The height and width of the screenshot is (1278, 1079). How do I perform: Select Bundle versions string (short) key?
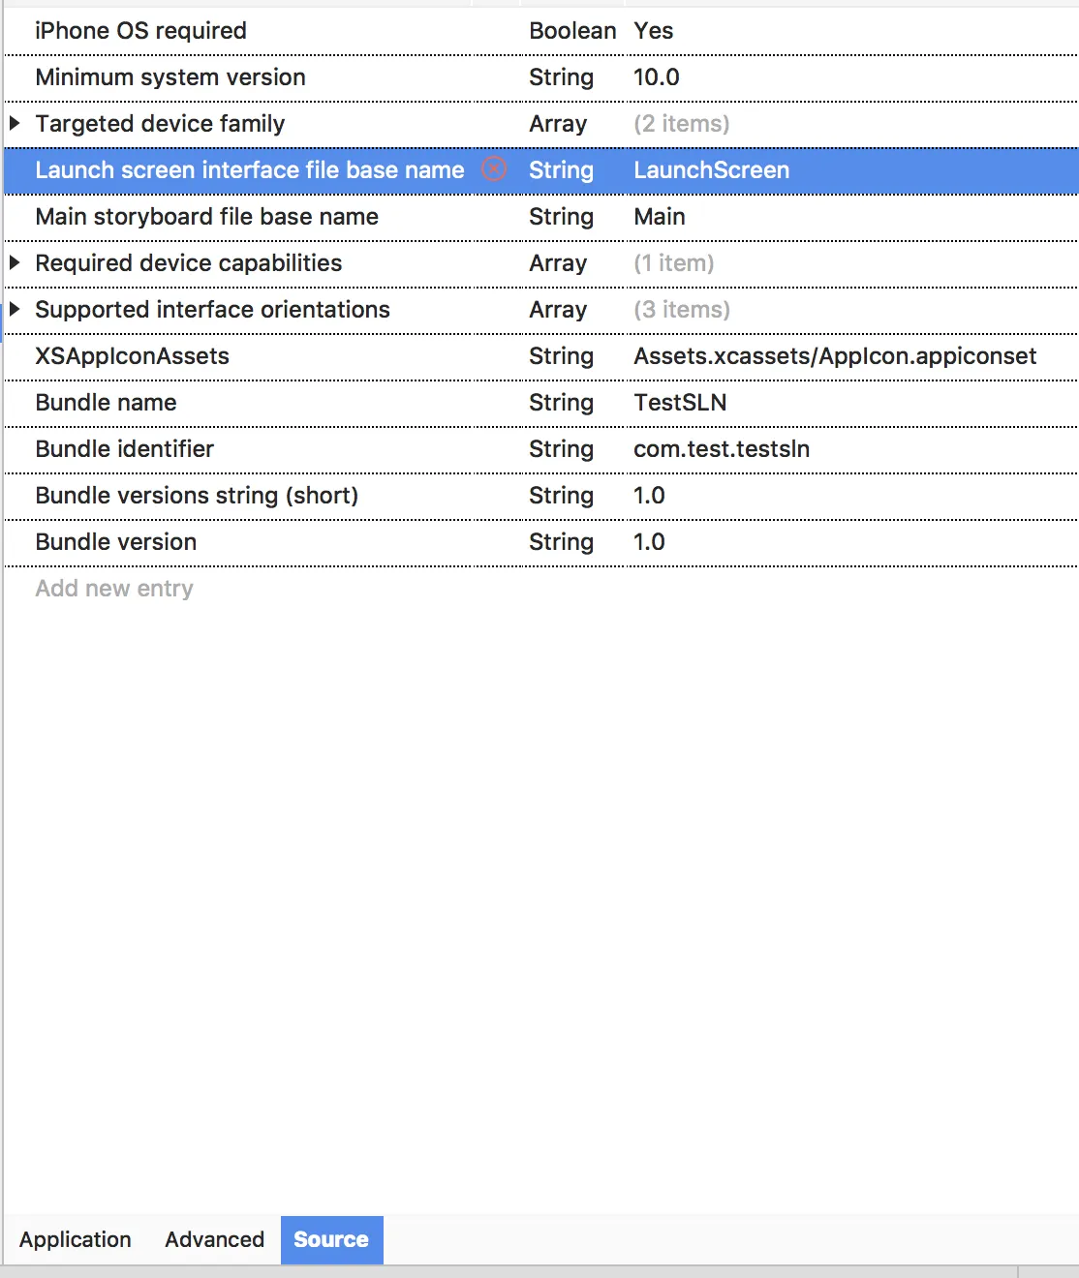tap(197, 496)
